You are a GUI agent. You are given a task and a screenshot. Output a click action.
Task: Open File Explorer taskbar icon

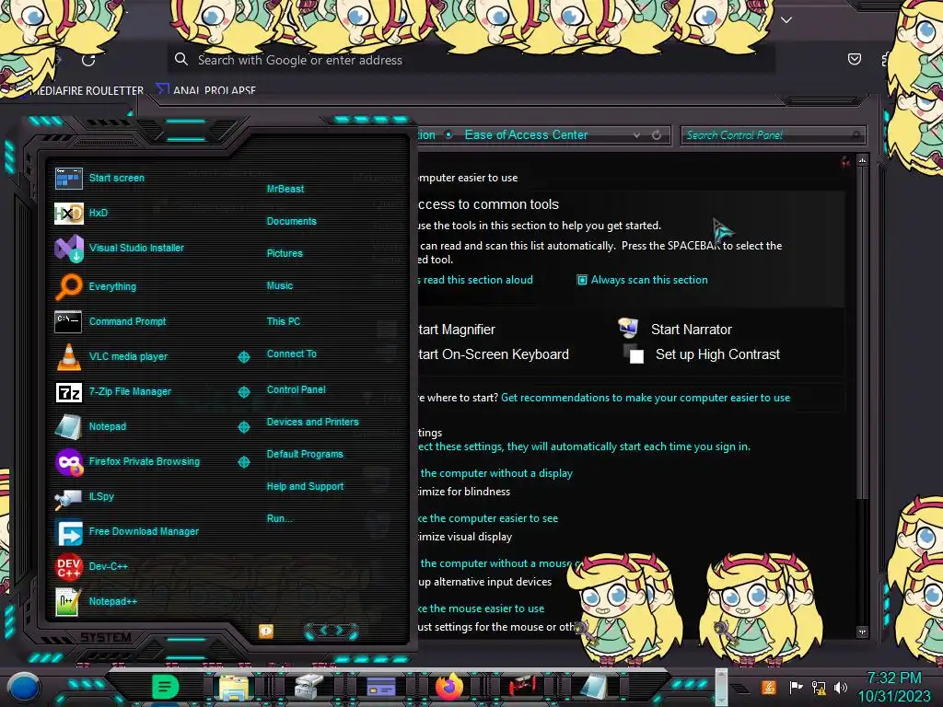[234, 687]
